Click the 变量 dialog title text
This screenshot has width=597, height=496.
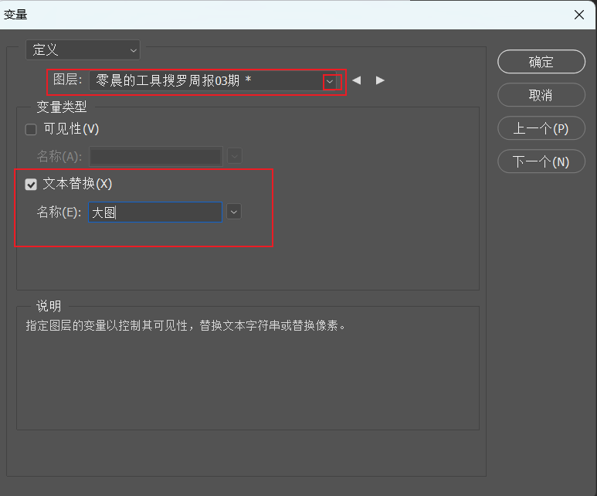click(x=15, y=15)
